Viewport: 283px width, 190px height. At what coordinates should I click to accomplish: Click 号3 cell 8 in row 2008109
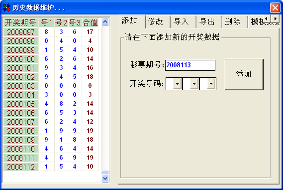[x=75, y=140]
